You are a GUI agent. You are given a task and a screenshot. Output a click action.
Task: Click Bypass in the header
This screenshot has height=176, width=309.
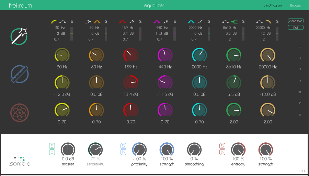point(295,5)
